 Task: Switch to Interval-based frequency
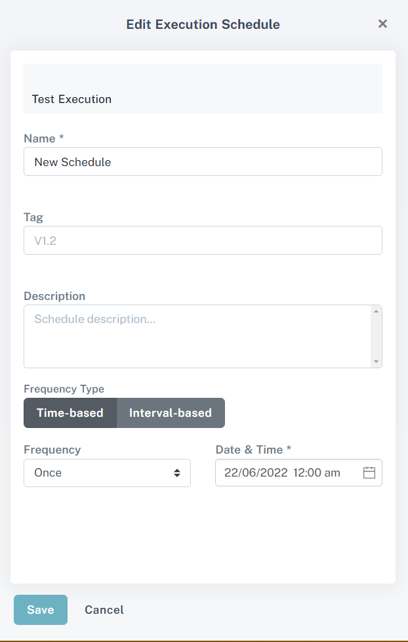(x=171, y=413)
